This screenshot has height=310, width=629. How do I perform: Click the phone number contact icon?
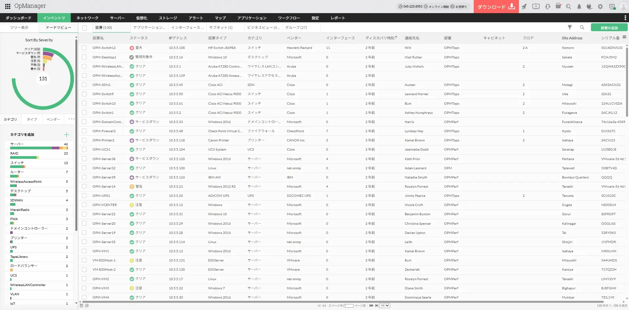coord(400,7)
